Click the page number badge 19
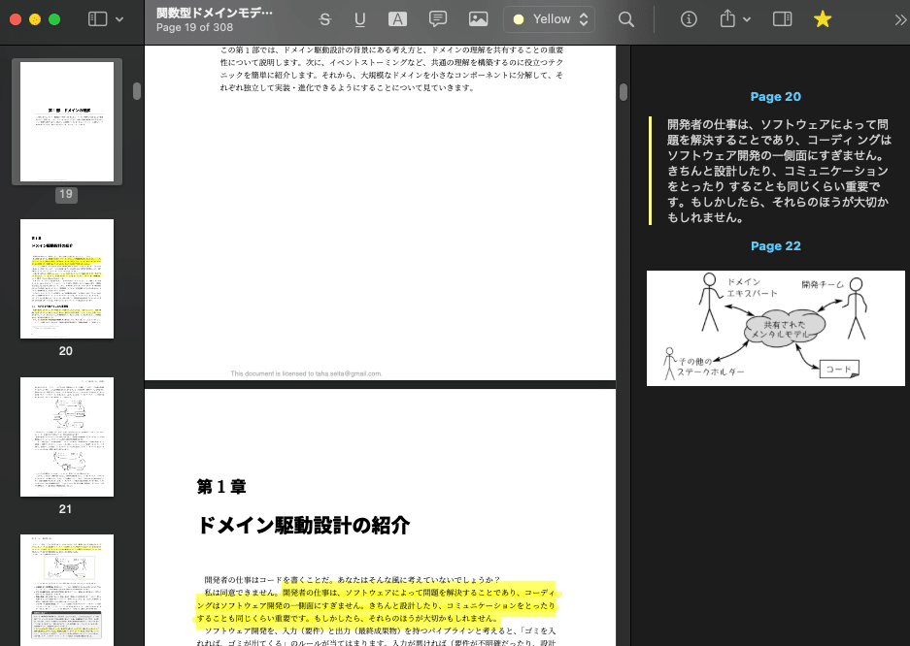This screenshot has width=910, height=646. (x=66, y=194)
